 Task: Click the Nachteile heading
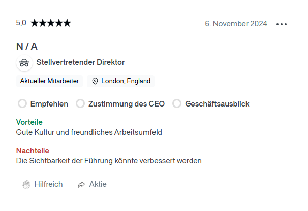click(33, 151)
